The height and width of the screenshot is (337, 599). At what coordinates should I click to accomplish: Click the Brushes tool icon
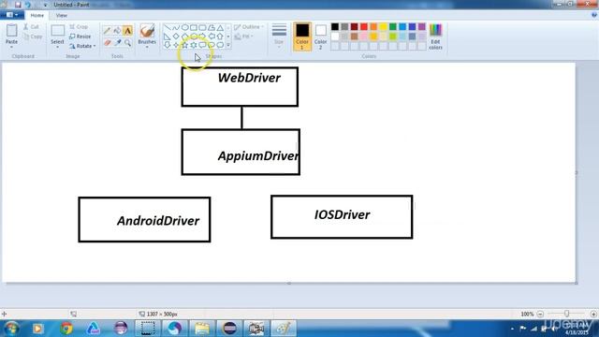click(147, 31)
